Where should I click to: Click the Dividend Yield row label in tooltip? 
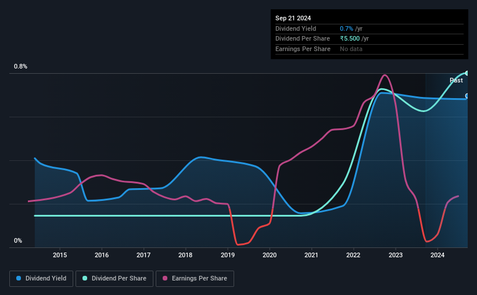pyautogui.click(x=296, y=28)
